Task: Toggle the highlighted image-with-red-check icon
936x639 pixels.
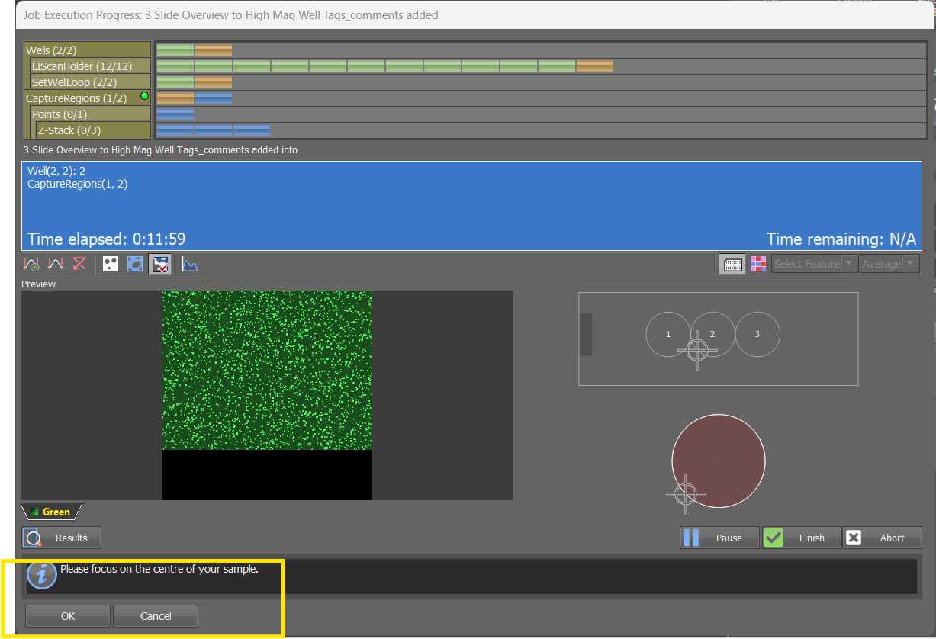Action: [159, 264]
